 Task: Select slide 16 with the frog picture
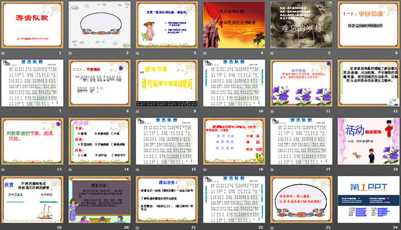[x=234, y=141]
